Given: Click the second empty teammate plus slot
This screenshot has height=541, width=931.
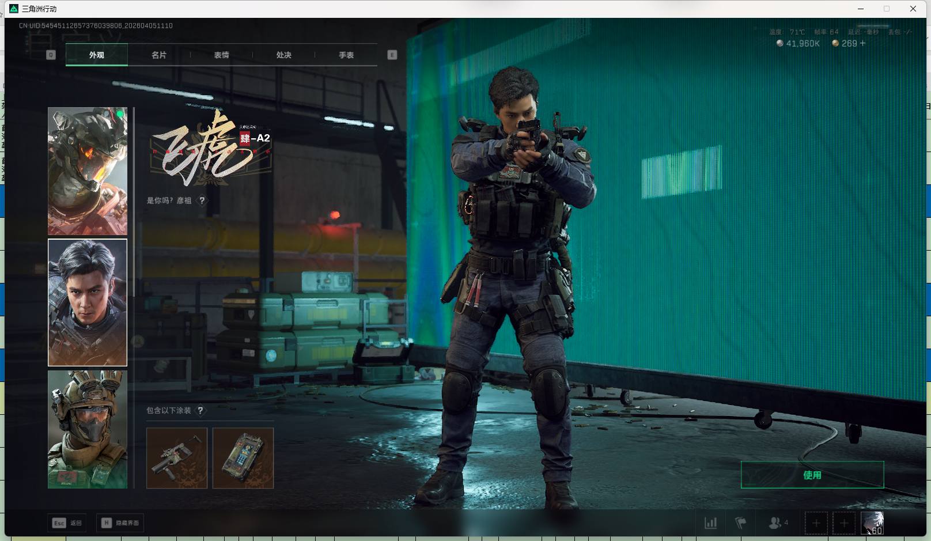Looking at the screenshot, I should click(844, 523).
